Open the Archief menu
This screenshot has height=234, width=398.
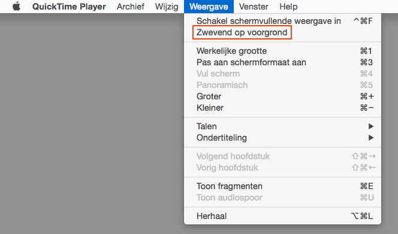pos(131,7)
